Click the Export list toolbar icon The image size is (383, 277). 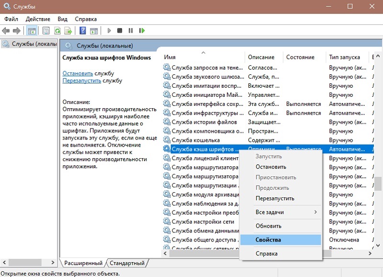68,31
